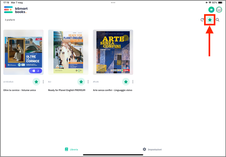Unfavorite Arte senza confini with star

(x=126, y=82)
